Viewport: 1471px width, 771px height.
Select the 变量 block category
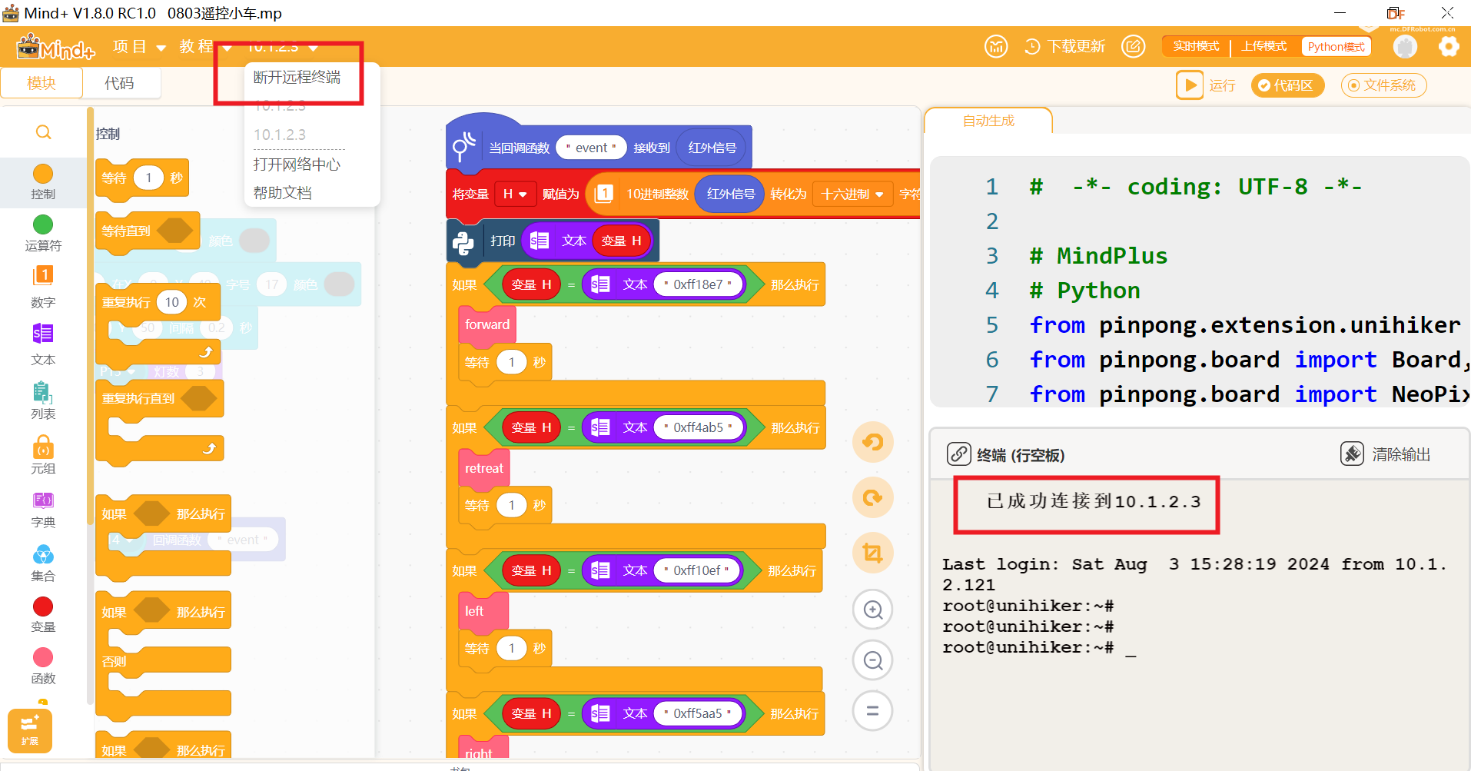coord(43,615)
